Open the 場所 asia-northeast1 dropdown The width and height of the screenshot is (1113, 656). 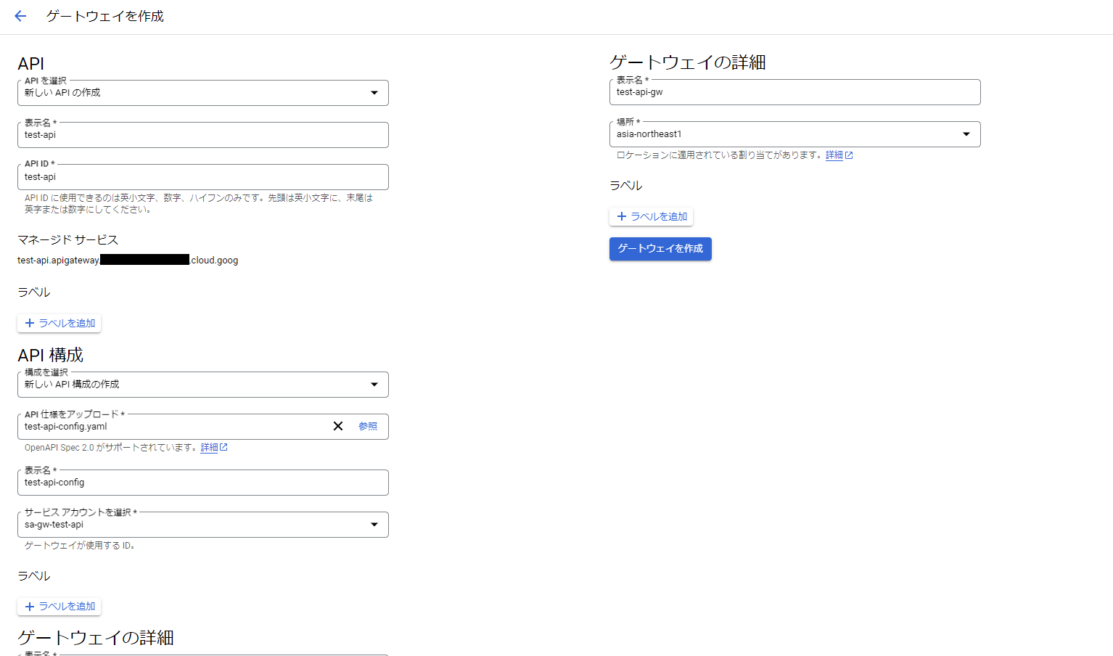click(x=795, y=134)
